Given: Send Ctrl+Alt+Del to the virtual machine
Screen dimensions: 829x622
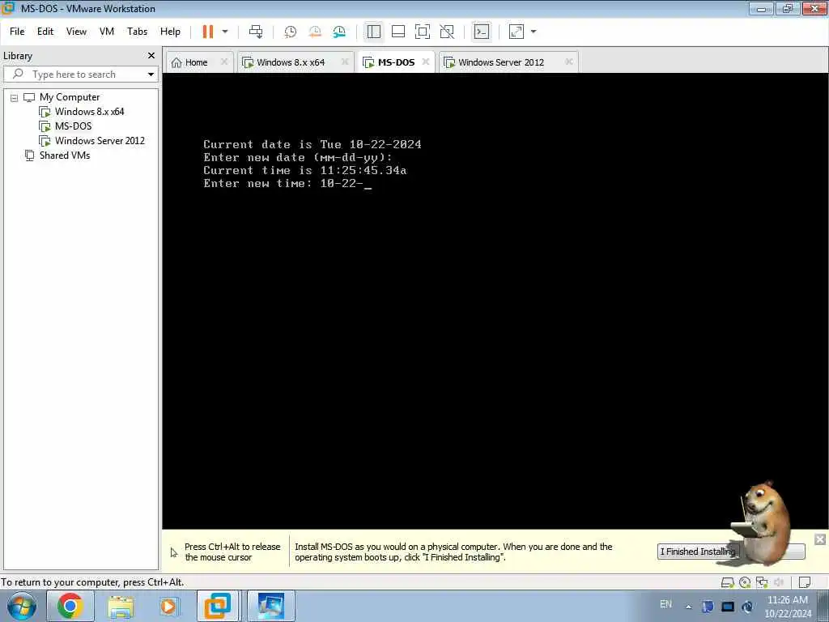Looking at the screenshot, I should 256,32.
